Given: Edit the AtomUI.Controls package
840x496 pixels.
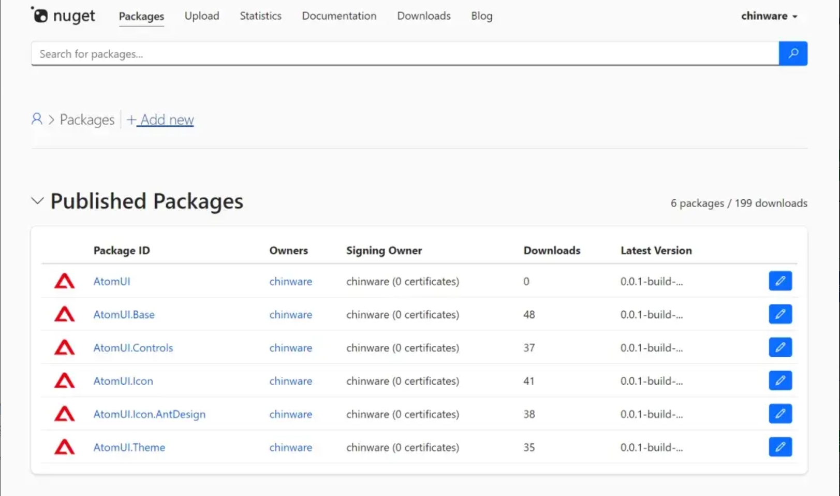Looking at the screenshot, I should (780, 347).
